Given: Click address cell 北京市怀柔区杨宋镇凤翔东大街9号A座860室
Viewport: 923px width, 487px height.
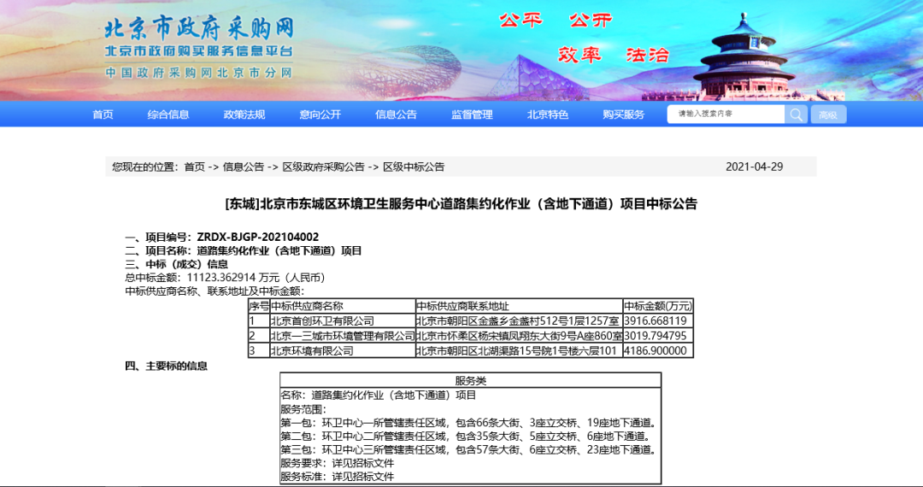Looking at the screenshot, I should click(519, 336).
